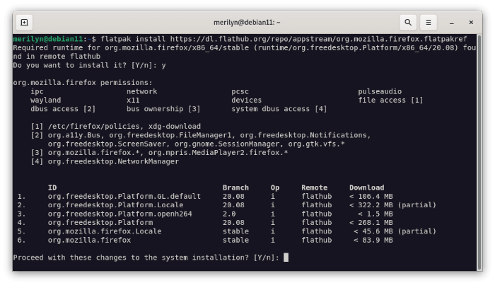Image resolution: width=495 pixels, height=283 pixels.
Task: Click the org.freedesktop.Platform.Locale entry
Action: click(x=115, y=205)
